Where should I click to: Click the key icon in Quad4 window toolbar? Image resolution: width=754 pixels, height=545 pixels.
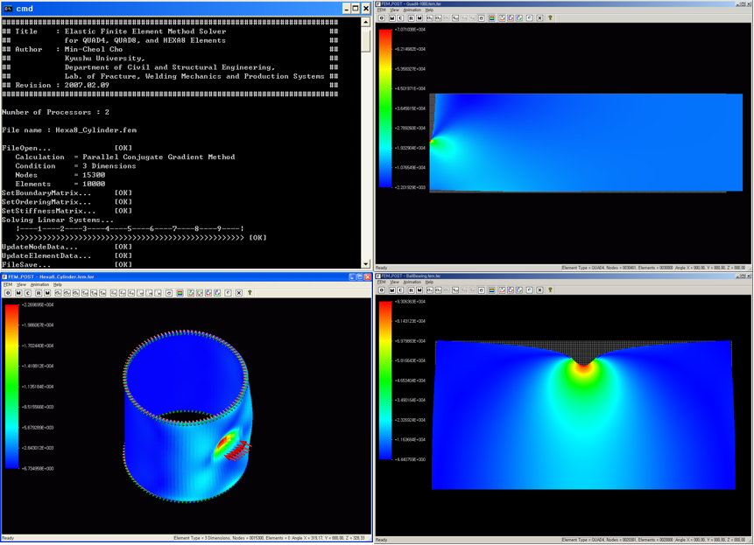pyautogui.click(x=550, y=18)
